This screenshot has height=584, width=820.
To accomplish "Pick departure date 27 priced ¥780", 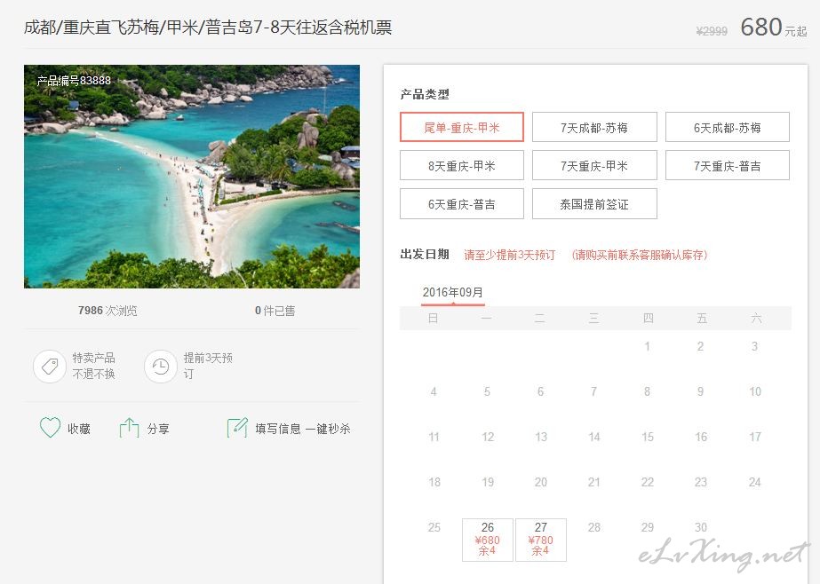I will click(541, 540).
